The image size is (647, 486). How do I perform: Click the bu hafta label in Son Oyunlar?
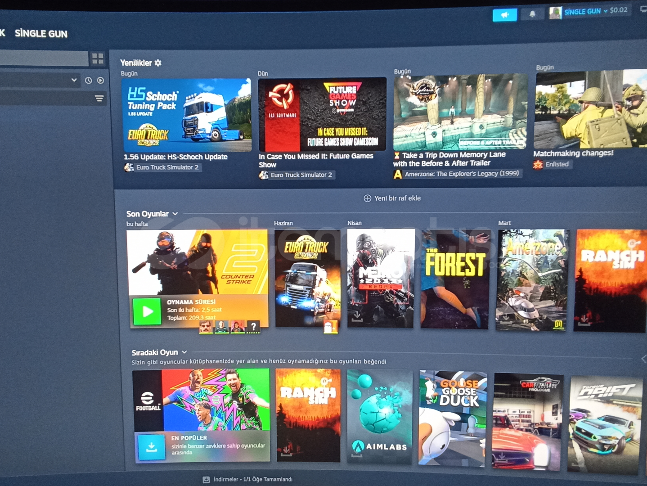[x=137, y=224]
